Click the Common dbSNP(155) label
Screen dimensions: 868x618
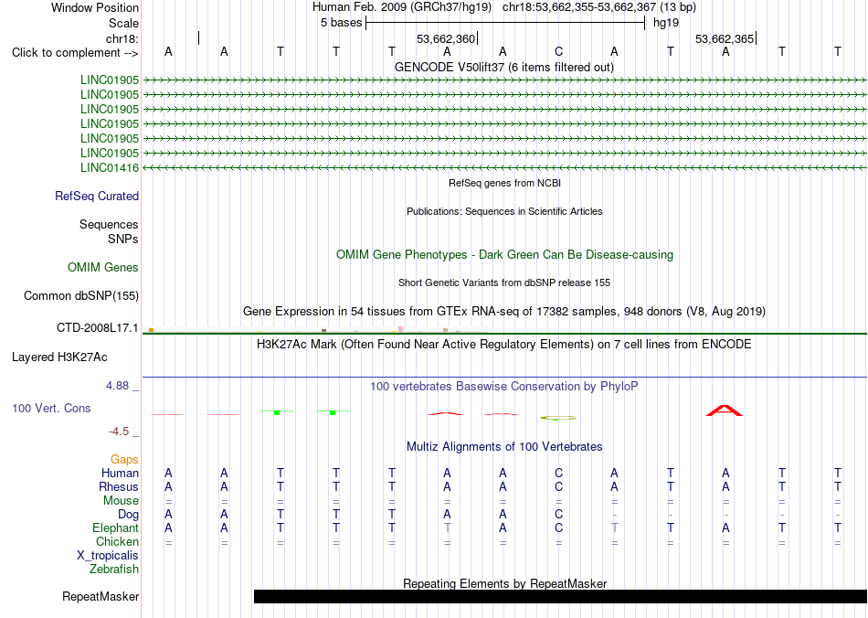click(x=81, y=295)
